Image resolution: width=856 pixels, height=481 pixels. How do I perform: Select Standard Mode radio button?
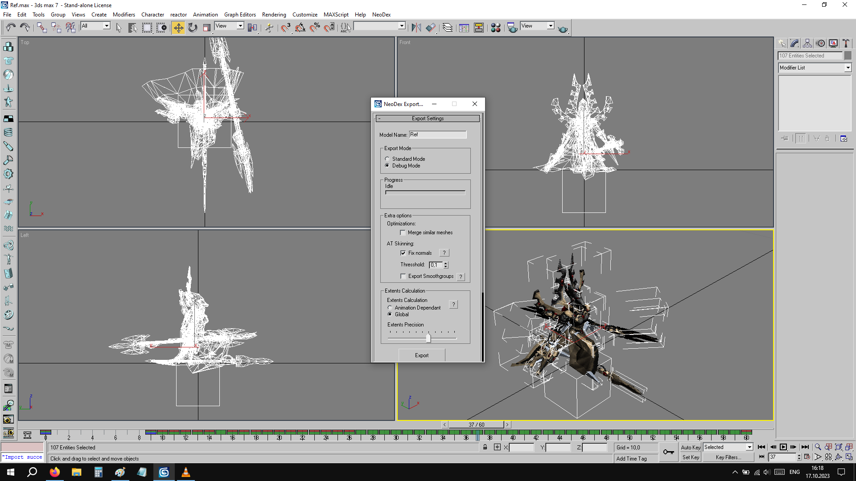pyautogui.click(x=387, y=159)
